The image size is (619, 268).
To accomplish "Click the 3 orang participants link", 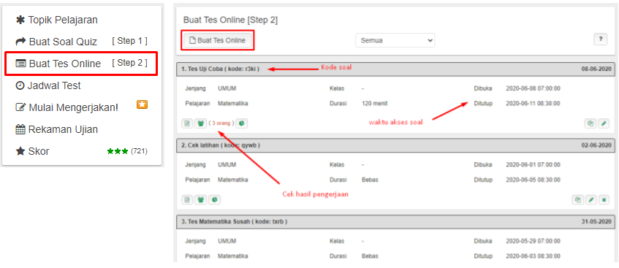I will [x=221, y=123].
